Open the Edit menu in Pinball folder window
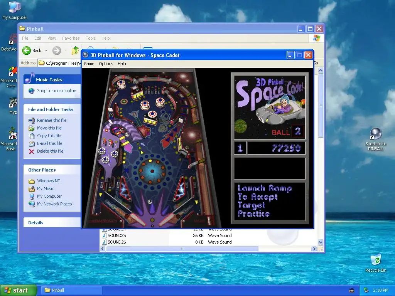This screenshot has width=395, height=296. [x=38, y=38]
